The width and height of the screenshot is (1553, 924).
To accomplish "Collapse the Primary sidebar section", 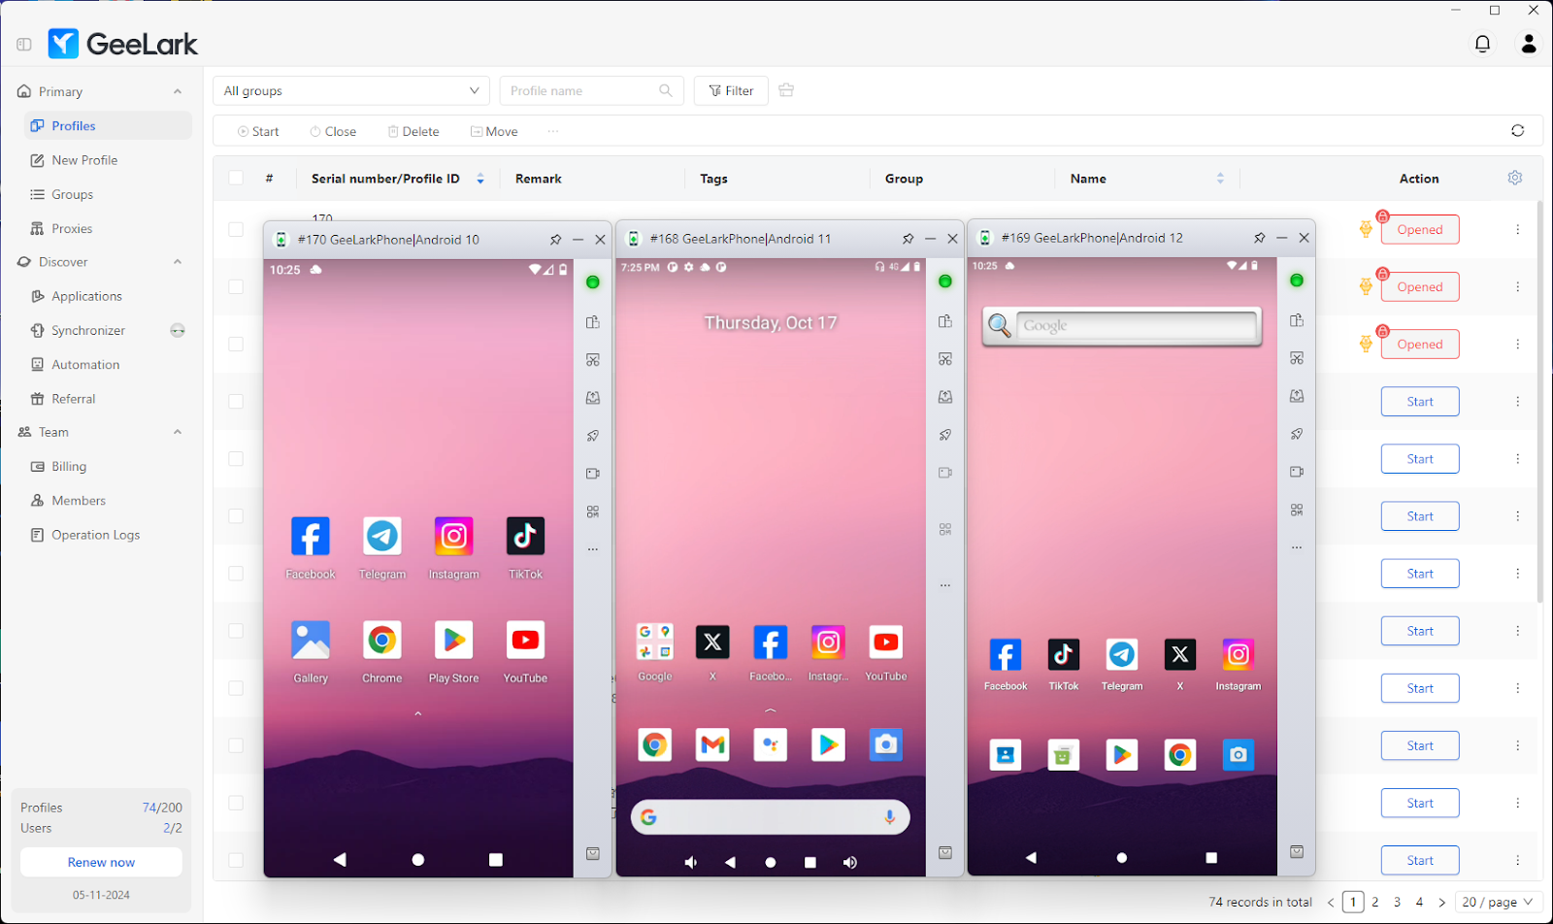I will [x=178, y=91].
